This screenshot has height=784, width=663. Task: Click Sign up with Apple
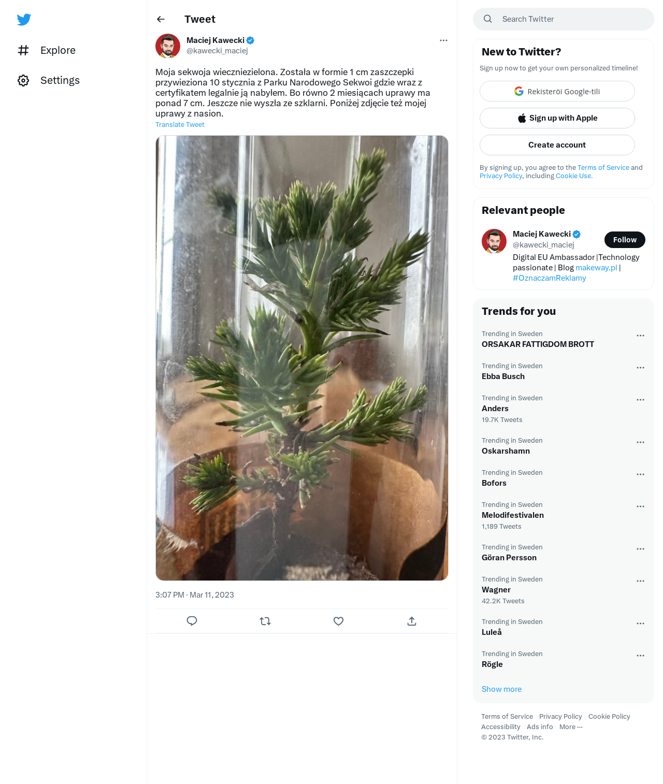[x=557, y=118]
